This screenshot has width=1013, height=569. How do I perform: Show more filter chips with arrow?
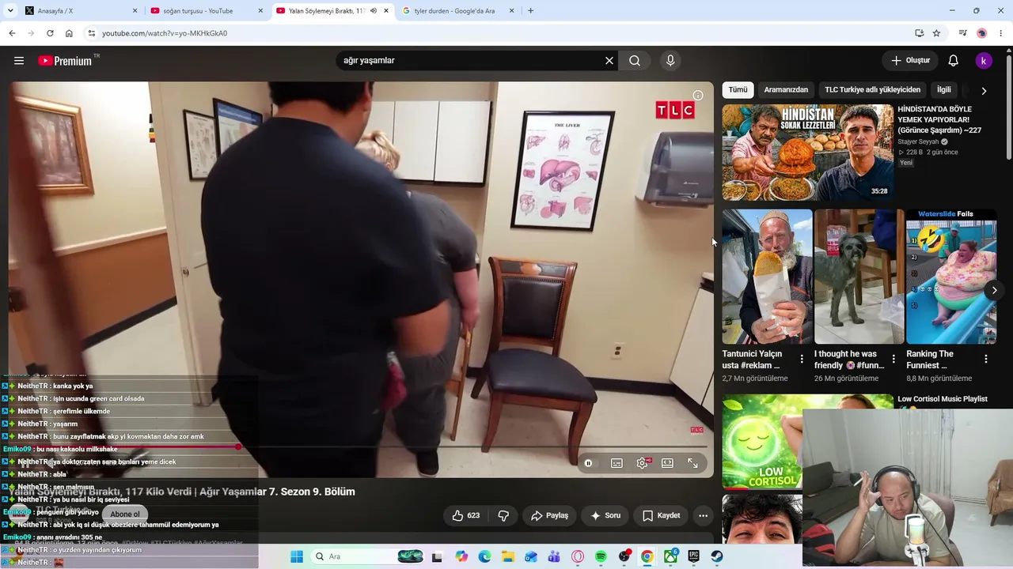(x=984, y=91)
